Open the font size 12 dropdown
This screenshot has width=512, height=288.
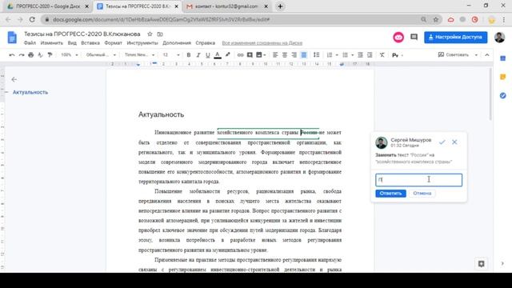[171, 55]
